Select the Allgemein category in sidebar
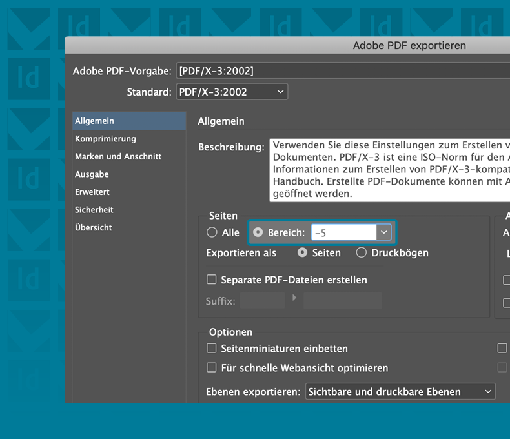The height and width of the screenshot is (439, 510). (129, 121)
